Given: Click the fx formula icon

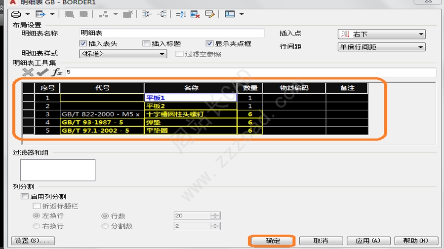Looking at the screenshot, I should pyautogui.click(x=58, y=72).
